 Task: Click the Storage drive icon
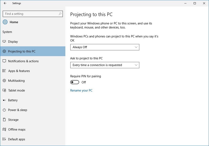(x=4, y=120)
